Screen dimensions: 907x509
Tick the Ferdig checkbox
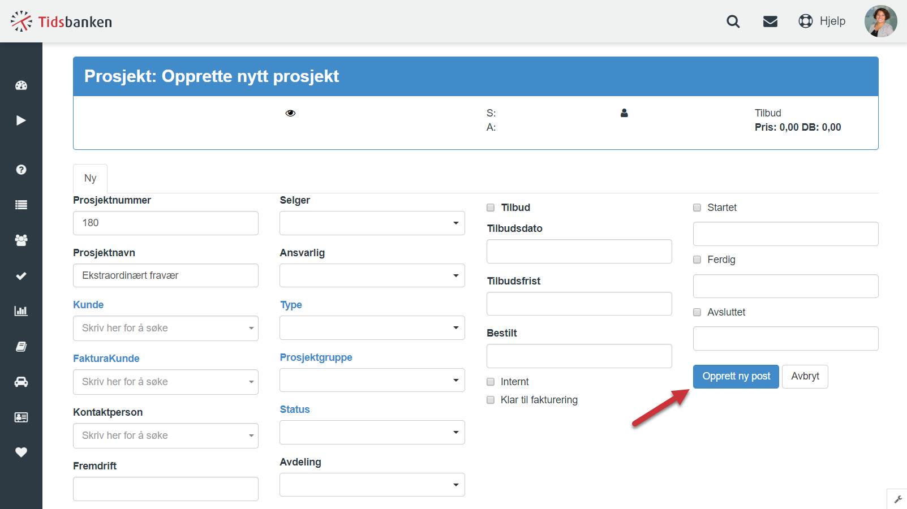tap(697, 260)
